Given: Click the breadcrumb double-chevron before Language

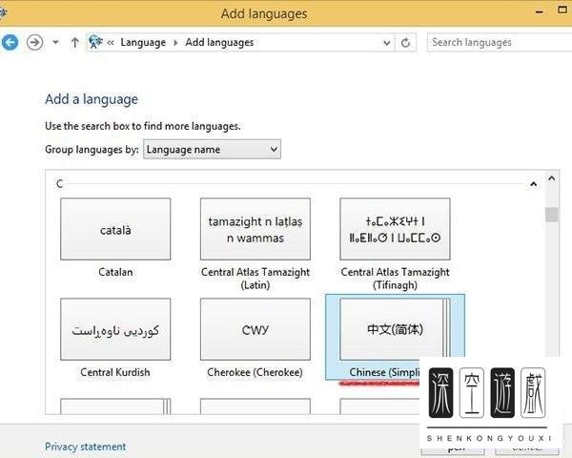Looking at the screenshot, I should pos(111,43).
